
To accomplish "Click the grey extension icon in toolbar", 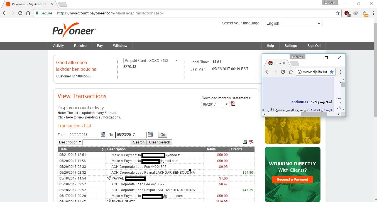I will point(356,13).
